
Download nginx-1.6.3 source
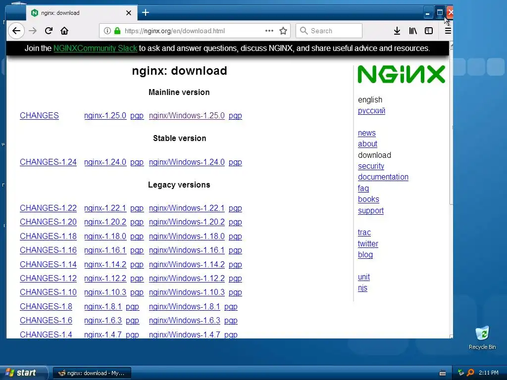tap(103, 320)
